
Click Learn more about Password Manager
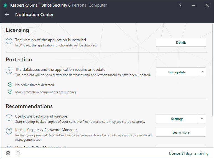coord(181,132)
